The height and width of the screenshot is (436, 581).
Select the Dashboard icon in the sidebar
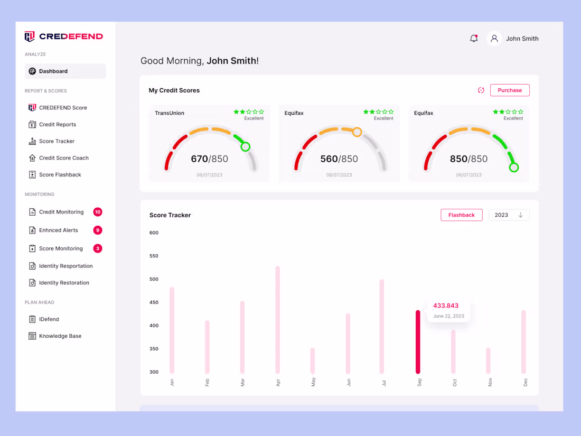point(33,71)
